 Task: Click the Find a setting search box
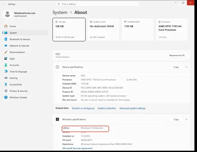(97, 4)
